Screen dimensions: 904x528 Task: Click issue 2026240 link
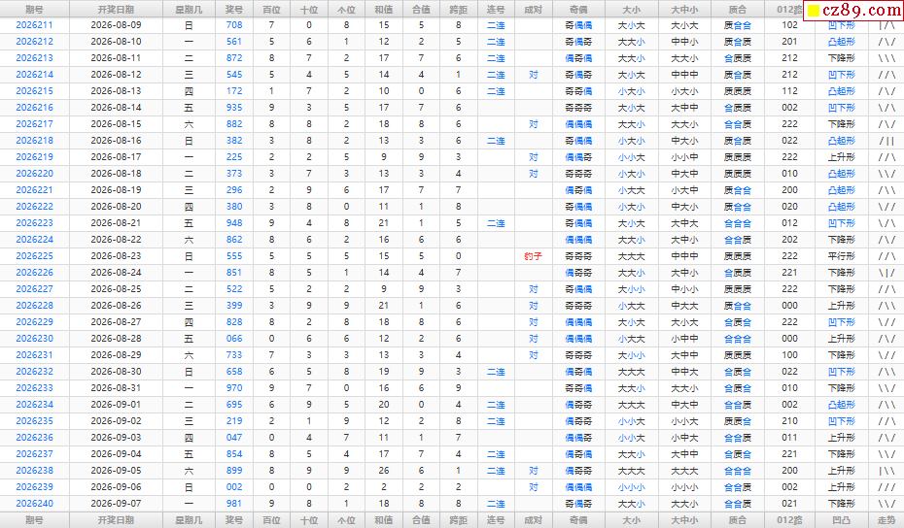[34, 503]
